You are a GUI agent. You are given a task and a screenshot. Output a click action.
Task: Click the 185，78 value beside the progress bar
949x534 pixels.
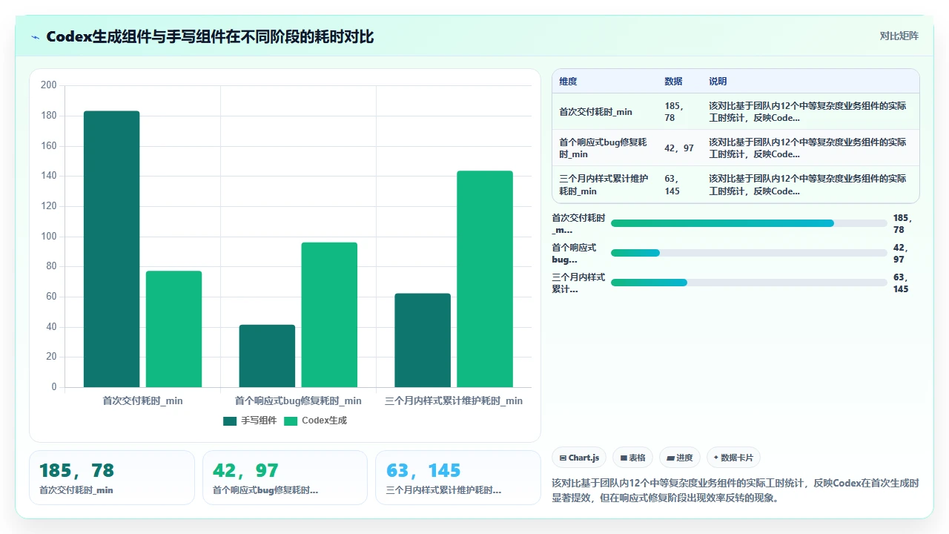point(904,224)
